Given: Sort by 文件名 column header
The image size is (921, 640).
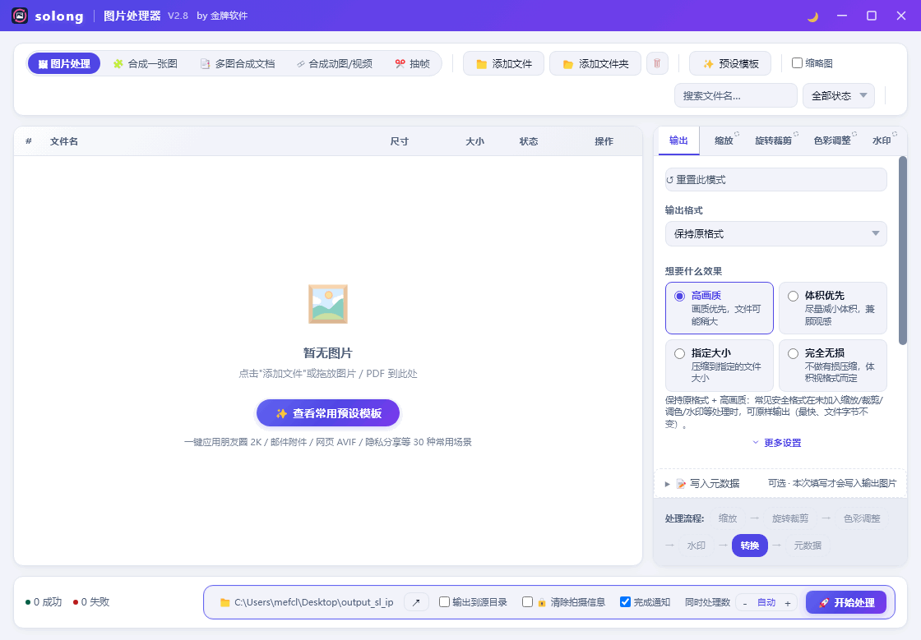Looking at the screenshot, I should coord(64,141).
